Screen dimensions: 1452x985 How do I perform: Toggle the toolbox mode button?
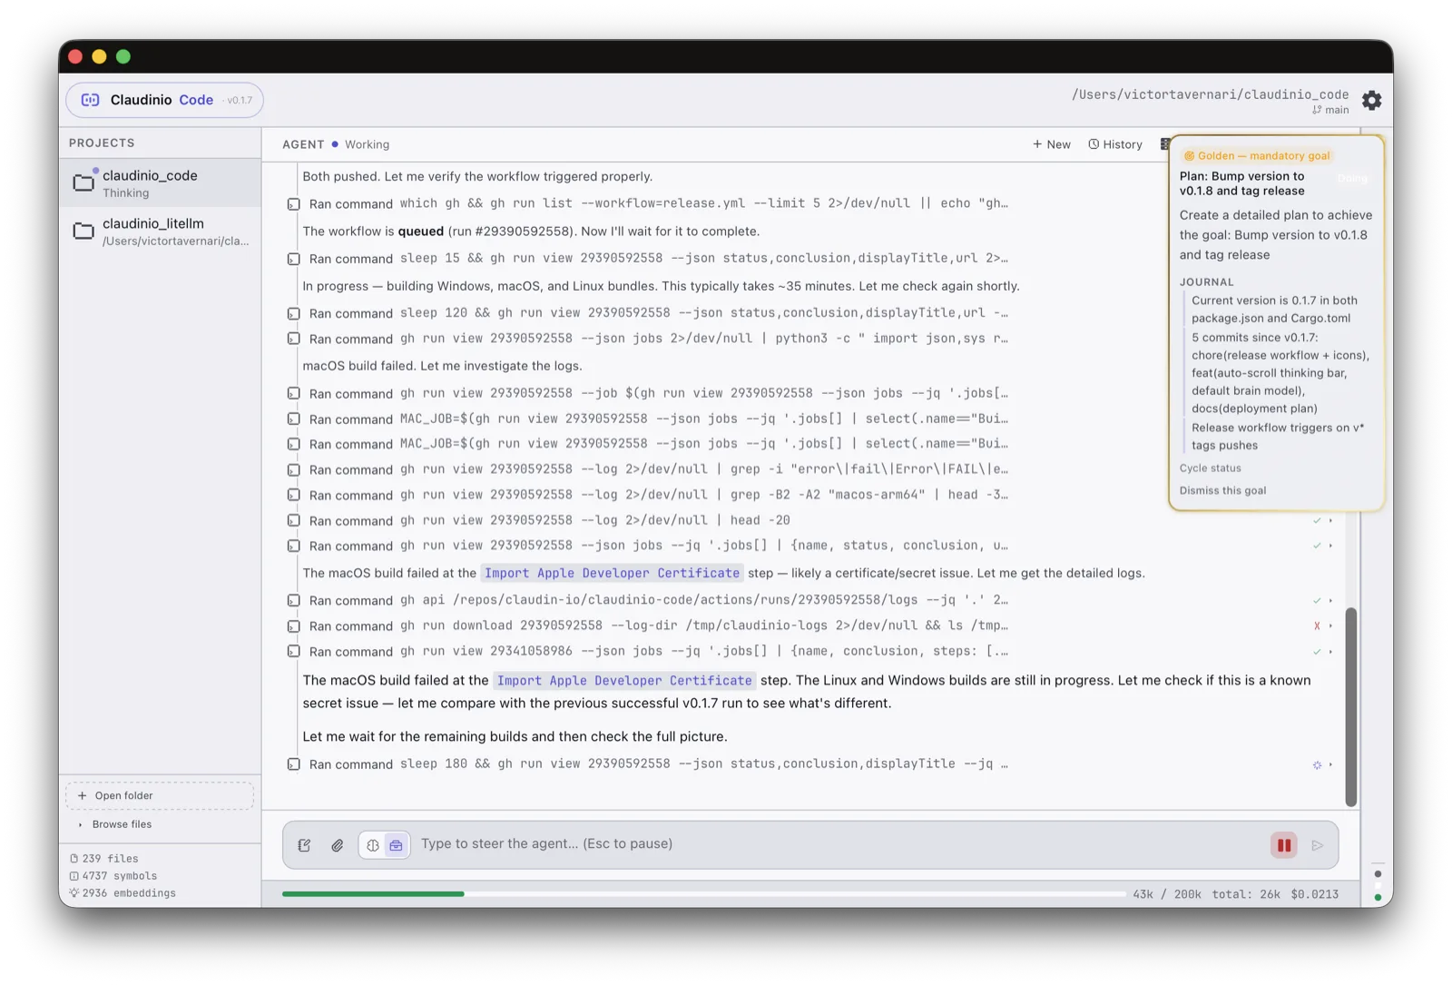click(x=397, y=845)
